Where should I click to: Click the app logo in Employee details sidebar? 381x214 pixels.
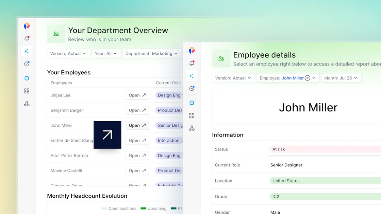192,51
